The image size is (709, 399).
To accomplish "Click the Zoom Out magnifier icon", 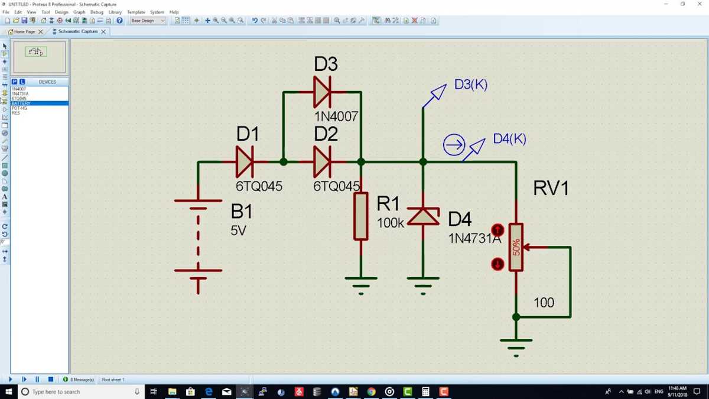I will point(224,21).
